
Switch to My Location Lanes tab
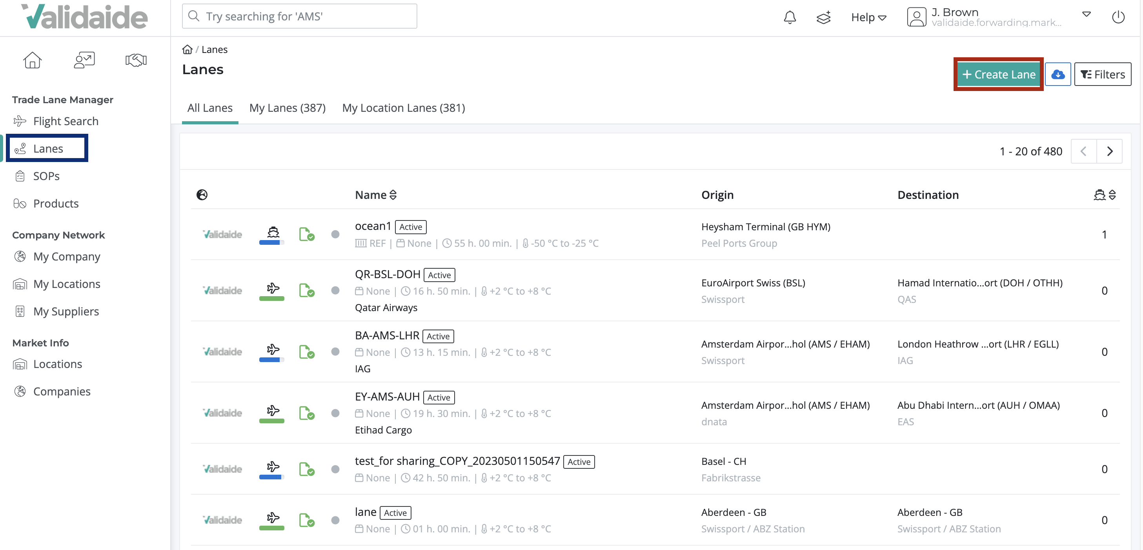403,108
